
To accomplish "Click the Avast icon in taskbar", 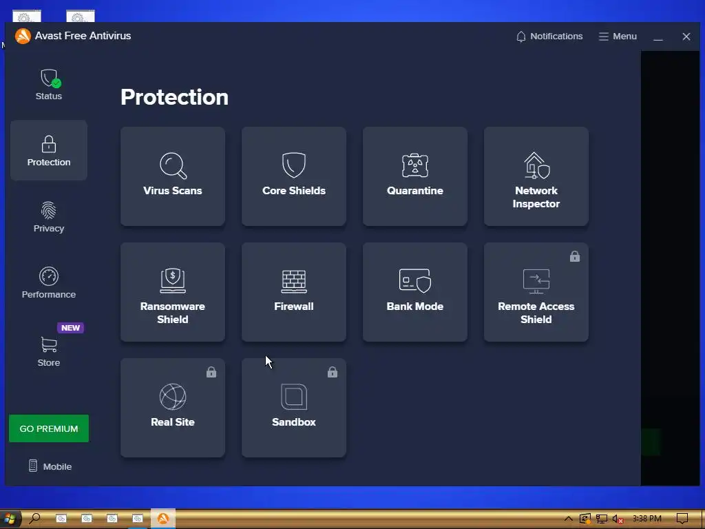I will (x=163, y=519).
